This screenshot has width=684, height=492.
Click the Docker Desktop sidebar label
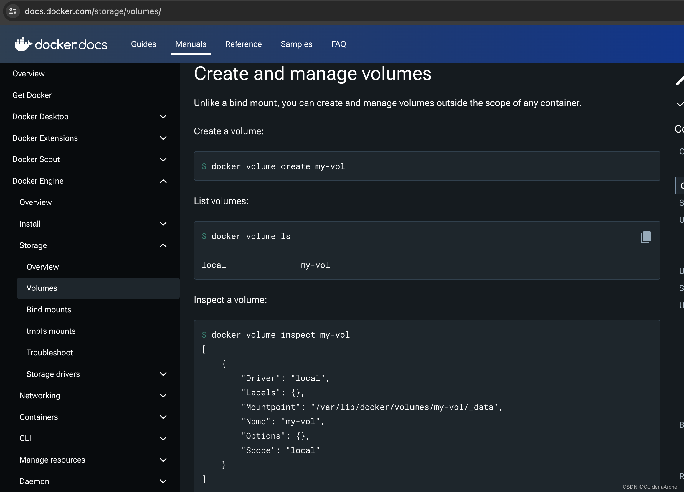pos(40,116)
